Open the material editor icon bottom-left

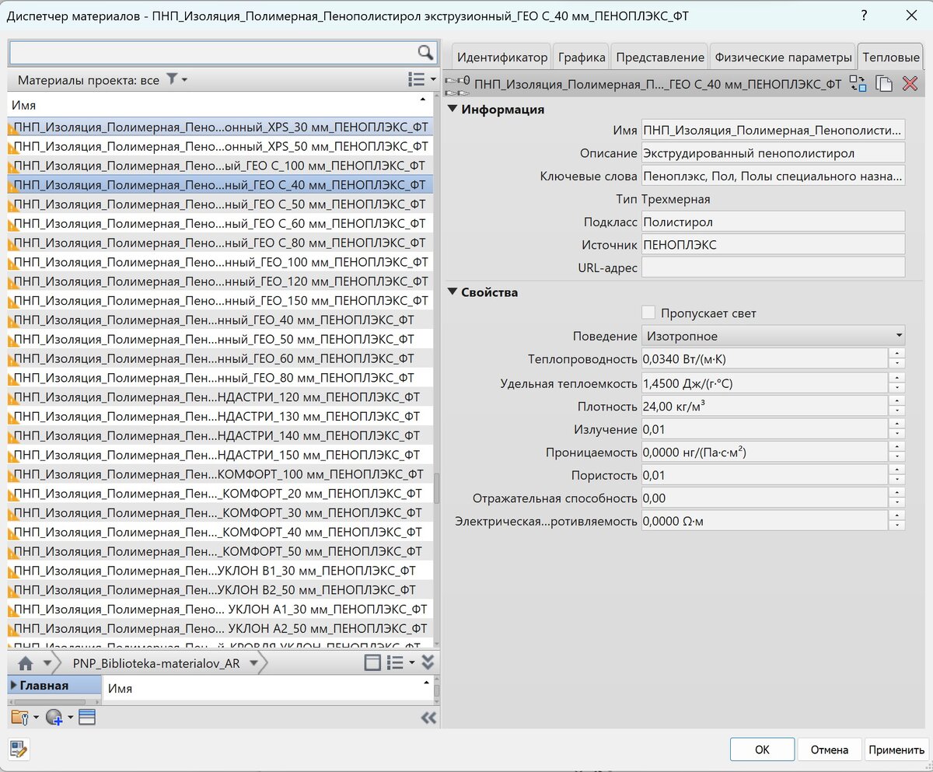pos(19,749)
